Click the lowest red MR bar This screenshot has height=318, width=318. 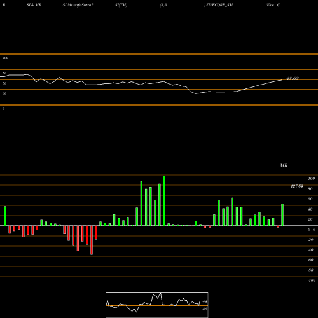point(92,240)
